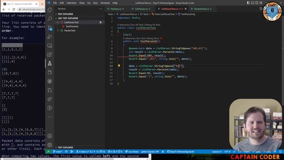Open the TestParseInt() breadcrumb dropdown
This screenshot has height=160, width=284.
pos(187,14)
